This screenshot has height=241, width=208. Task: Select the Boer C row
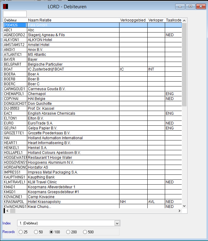(93, 84)
